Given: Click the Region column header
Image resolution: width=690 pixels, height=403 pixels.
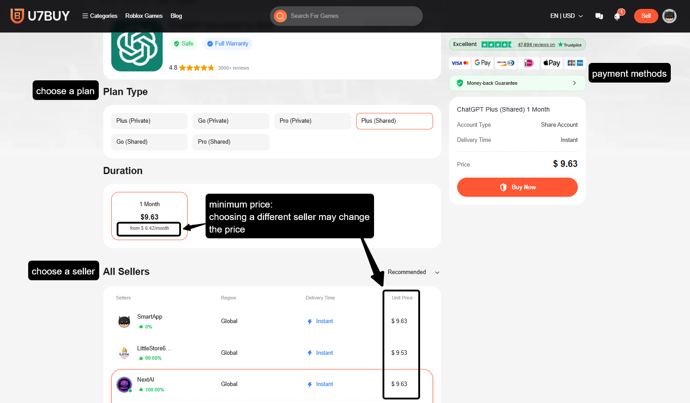Looking at the screenshot, I should [228, 298].
